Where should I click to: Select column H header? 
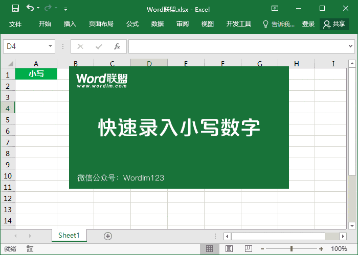coord(296,64)
